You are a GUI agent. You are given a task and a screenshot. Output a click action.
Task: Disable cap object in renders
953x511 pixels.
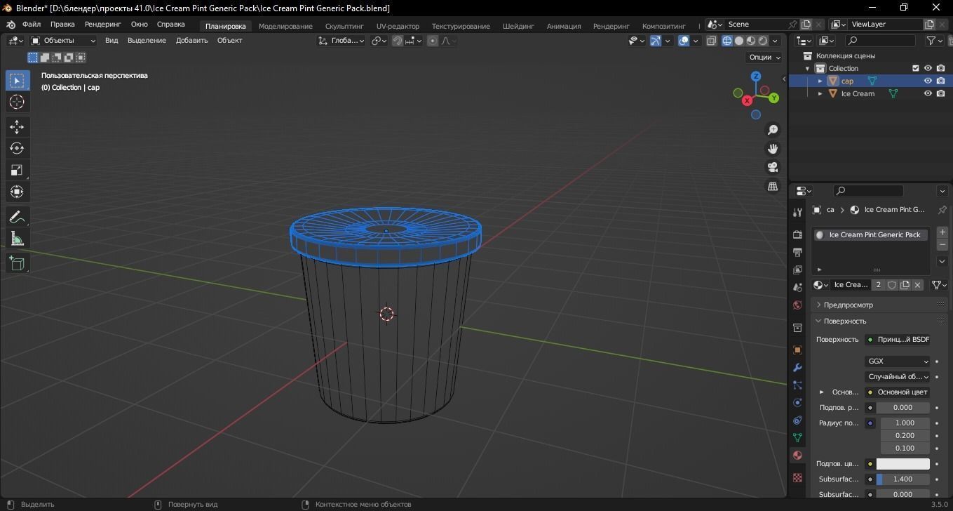click(940, 81)
